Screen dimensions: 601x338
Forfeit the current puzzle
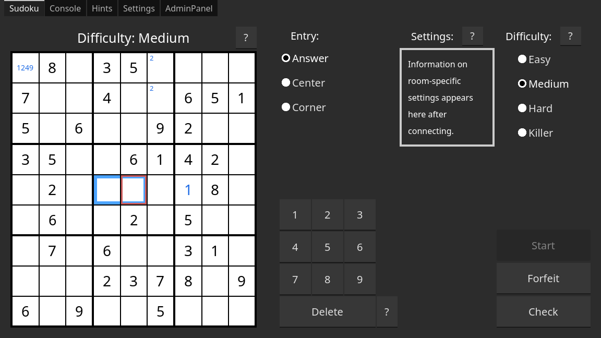pyautogui.click(x=543, y=279)
